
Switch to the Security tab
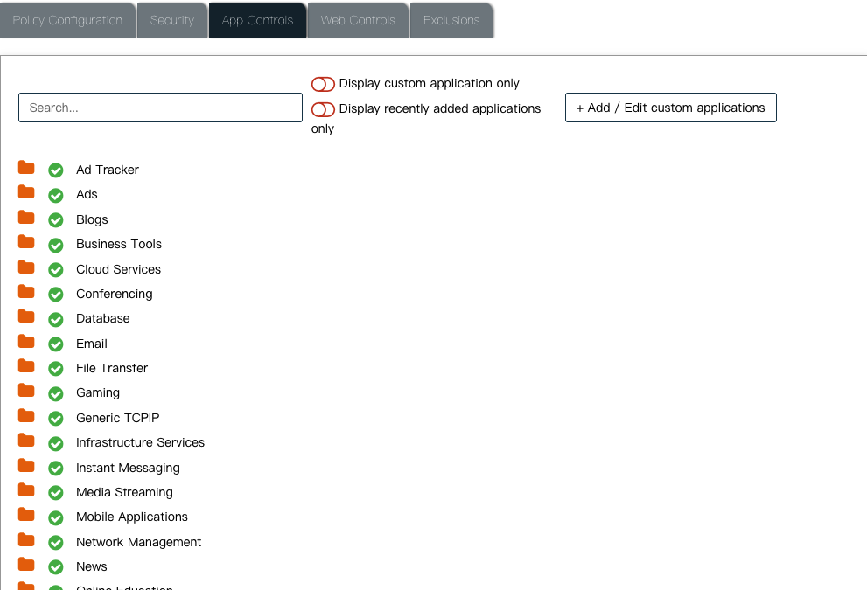coord(171,20)
